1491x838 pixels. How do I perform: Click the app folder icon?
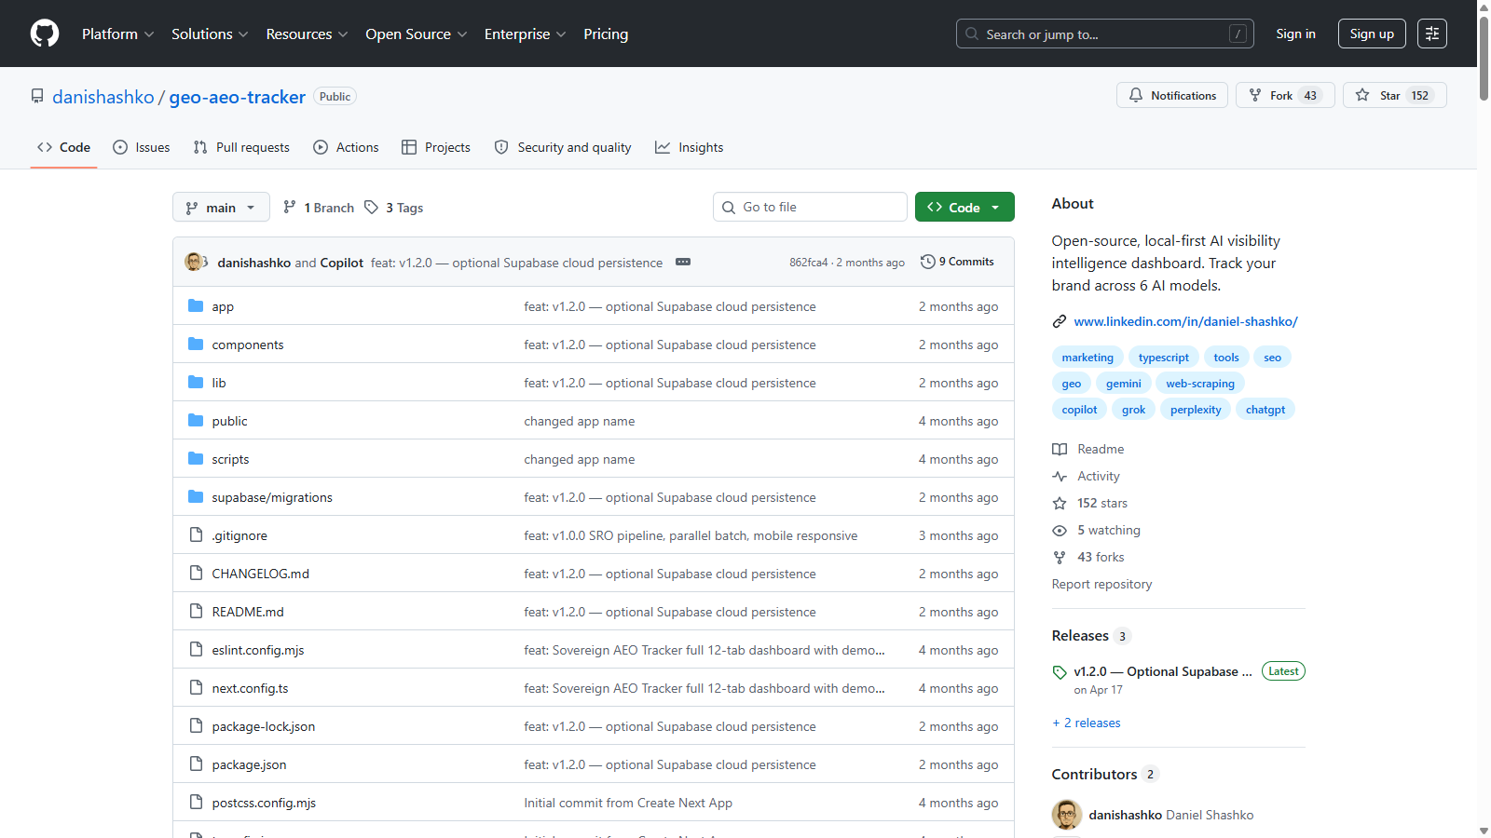(196, 306)
